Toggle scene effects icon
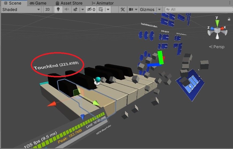Image resolution: width=233 pixels, height=149 pixels. tap(75, 10)
